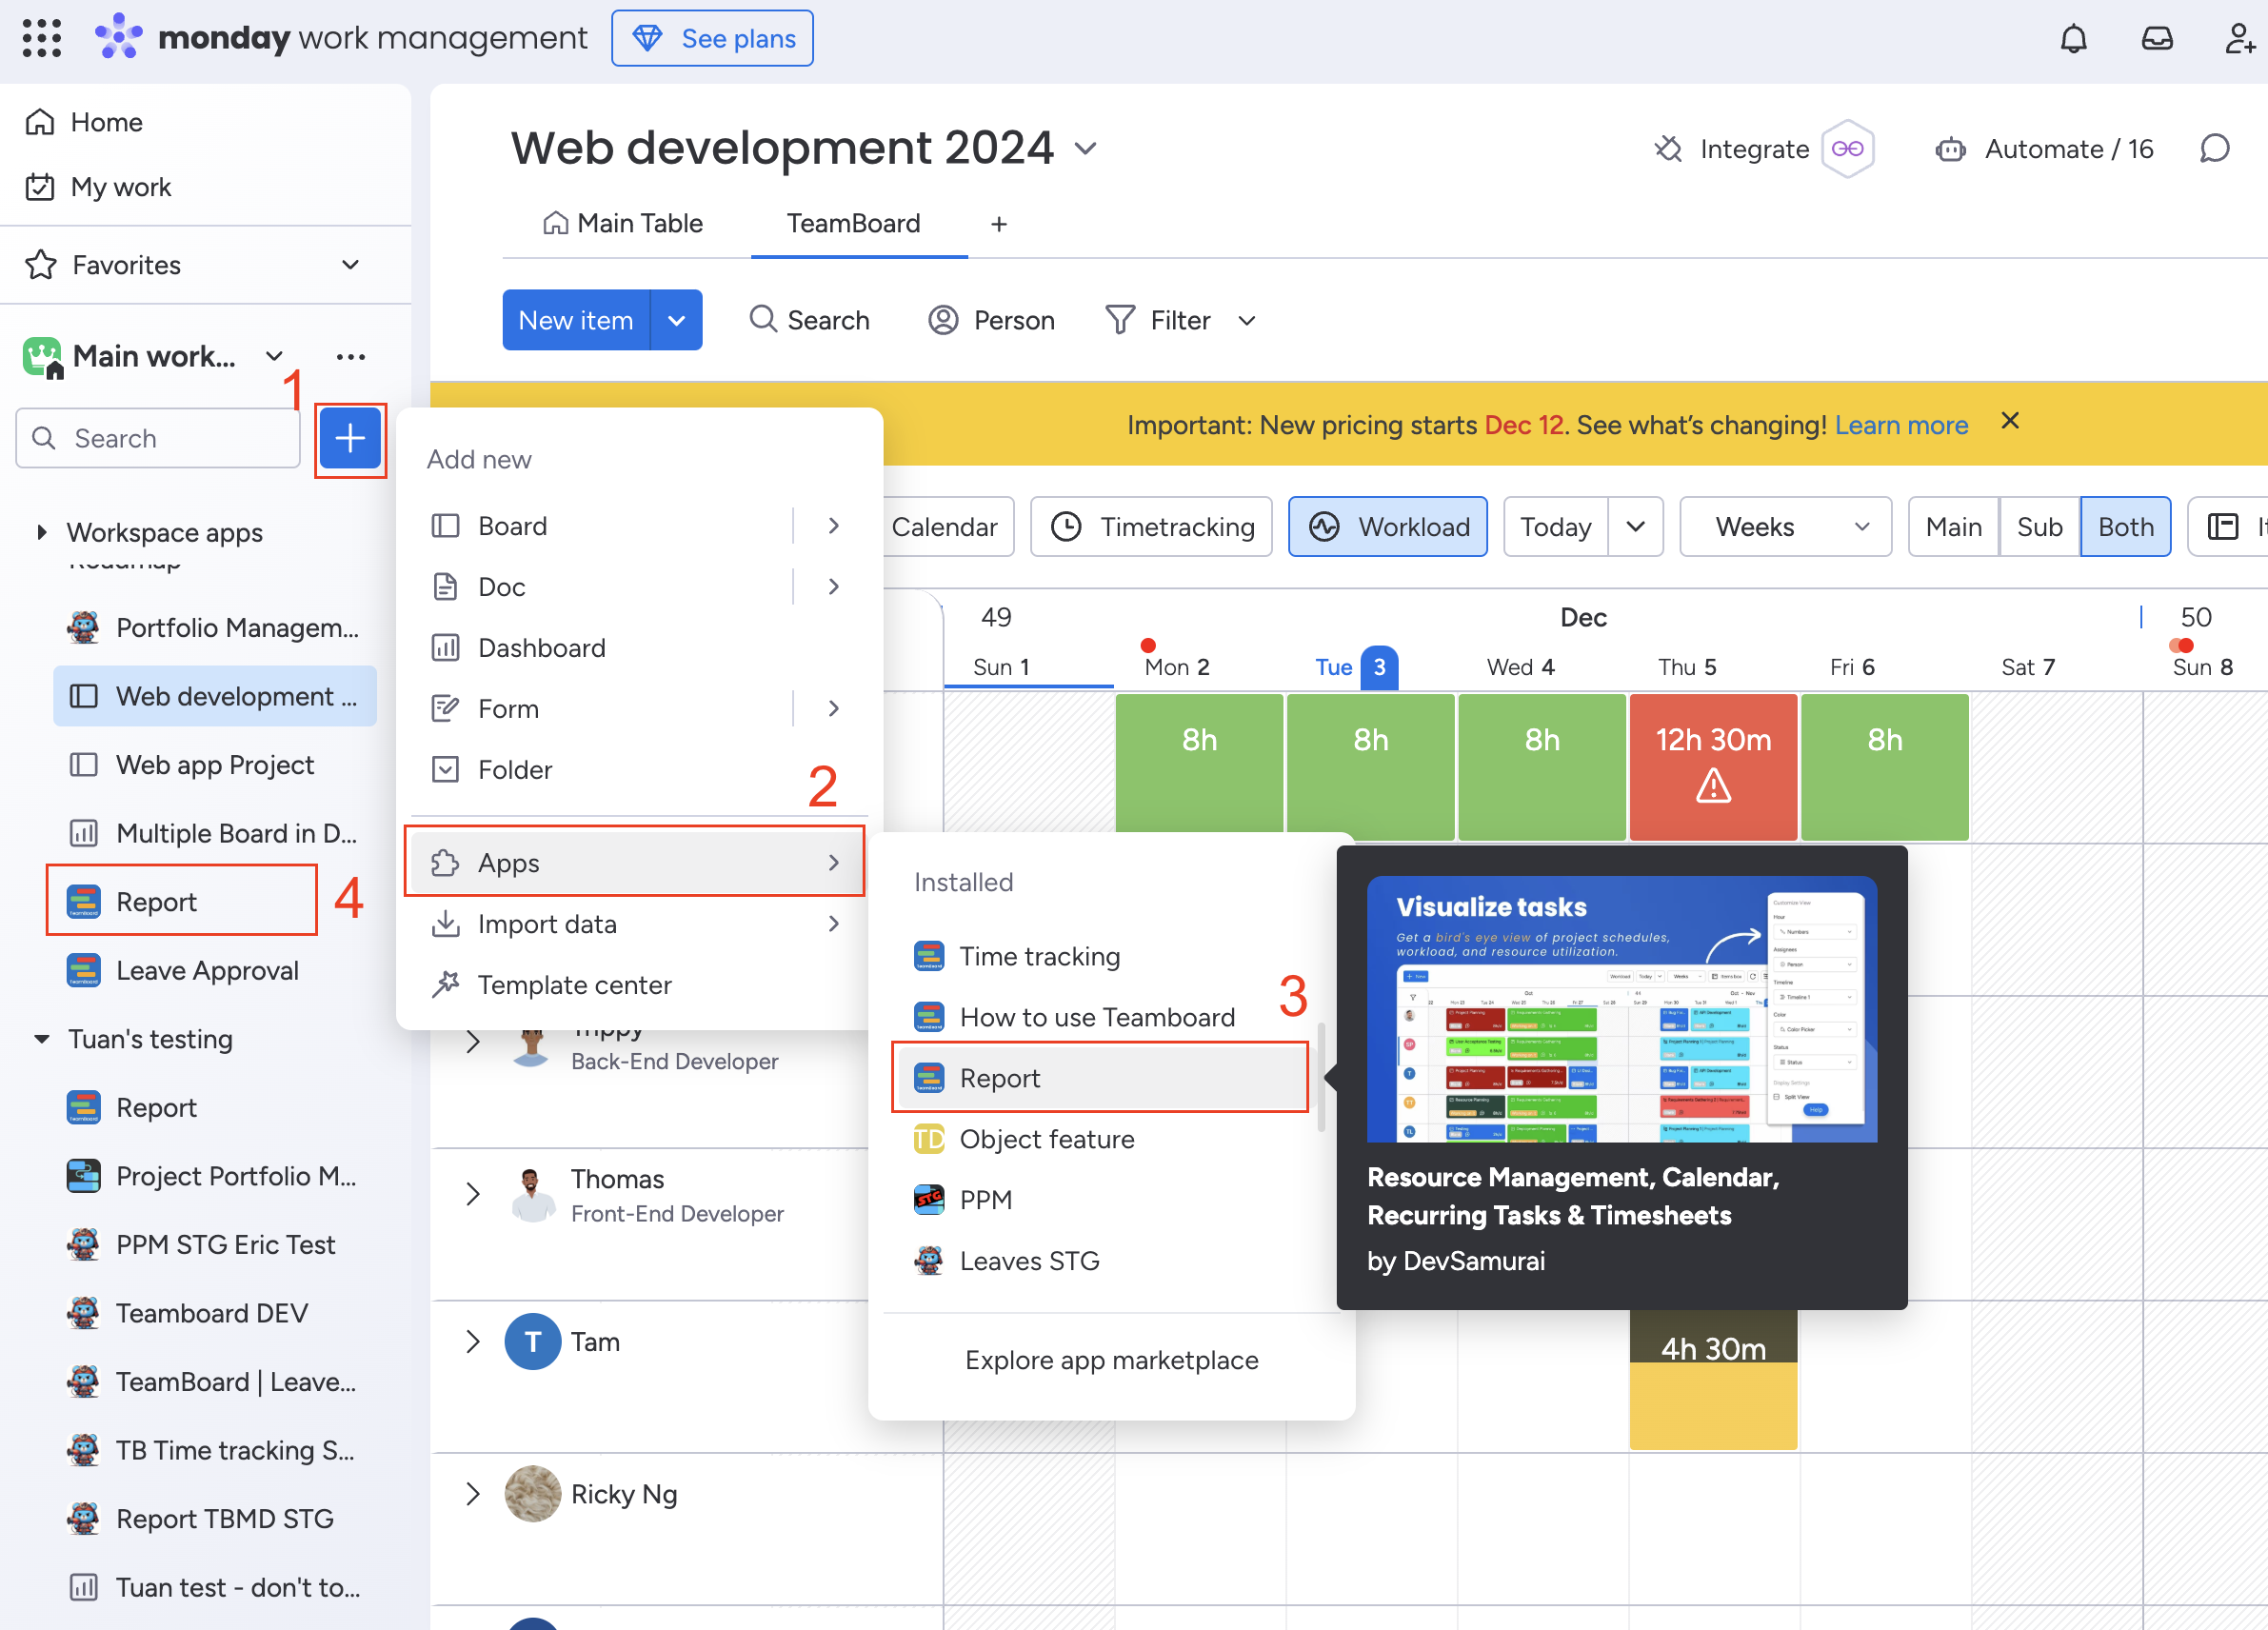The height and width of the screenshot is (1630, 2268).
Task: Click the workspace Search field
Action: click(x=158, y=438)
